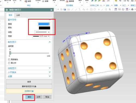136x103 pixels.
Task: Click the circle with center point snap icon
Action: pyautogui.click(x=91, y=9)
